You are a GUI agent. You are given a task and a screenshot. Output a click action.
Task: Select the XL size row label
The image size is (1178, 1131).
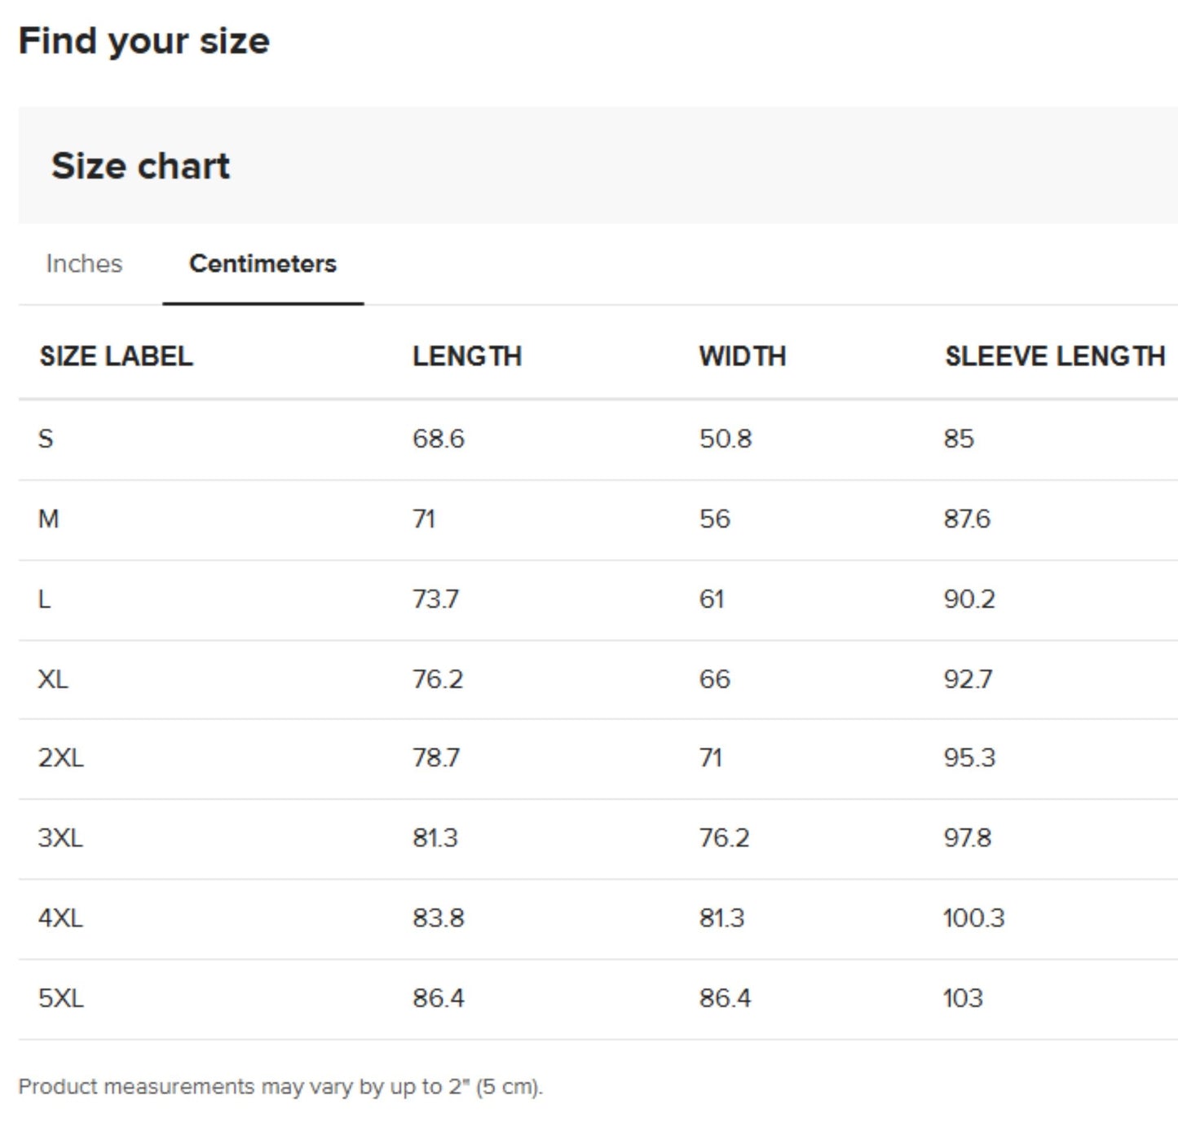click(53, 679)
